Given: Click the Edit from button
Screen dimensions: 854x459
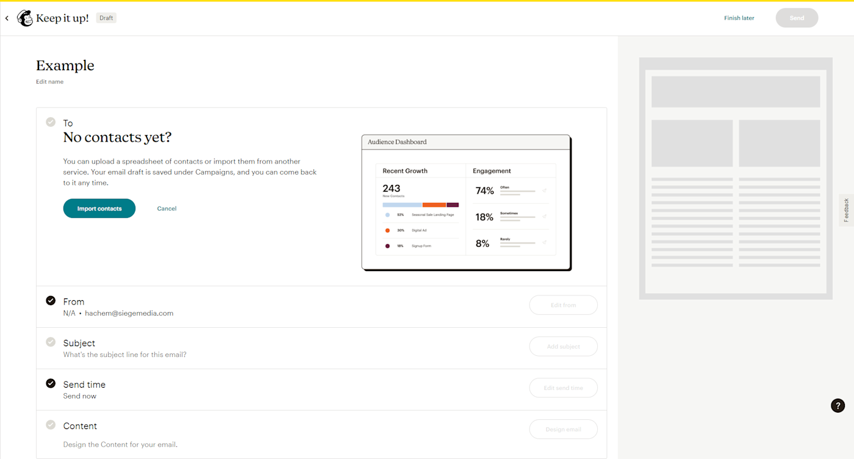Looking at the screenshot, I should [563, 305].
